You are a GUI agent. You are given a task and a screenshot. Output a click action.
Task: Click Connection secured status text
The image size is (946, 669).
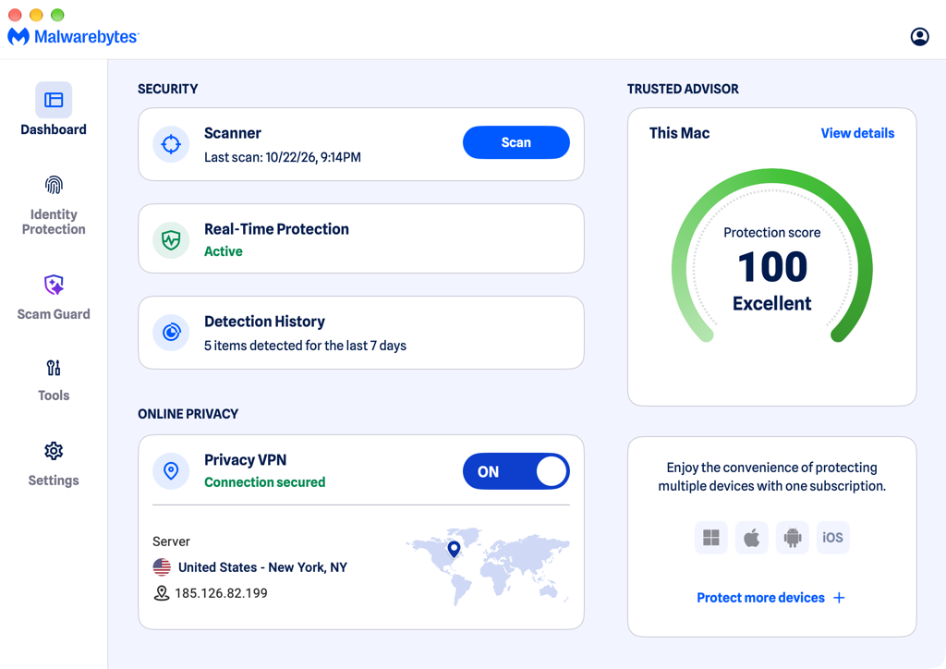click(265, 482)
